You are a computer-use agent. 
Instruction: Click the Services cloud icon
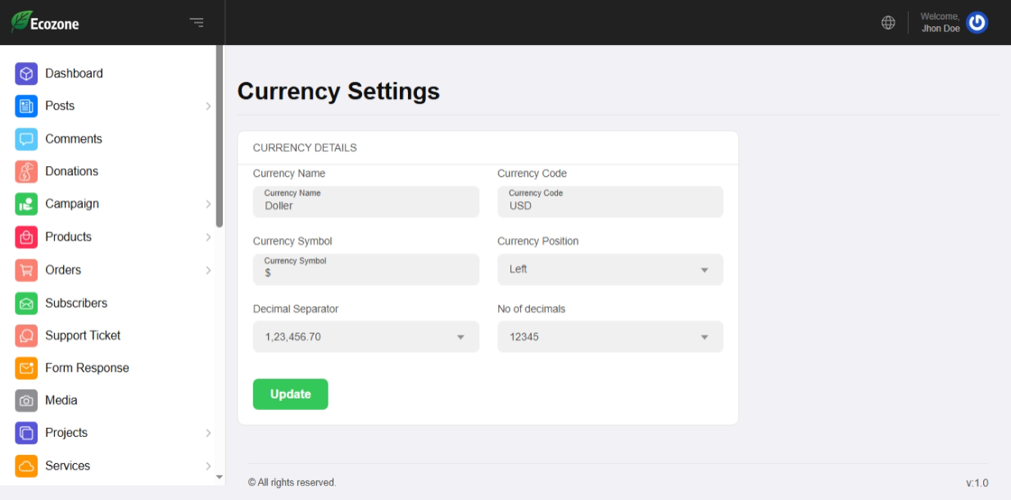click(x=26, y=466)
